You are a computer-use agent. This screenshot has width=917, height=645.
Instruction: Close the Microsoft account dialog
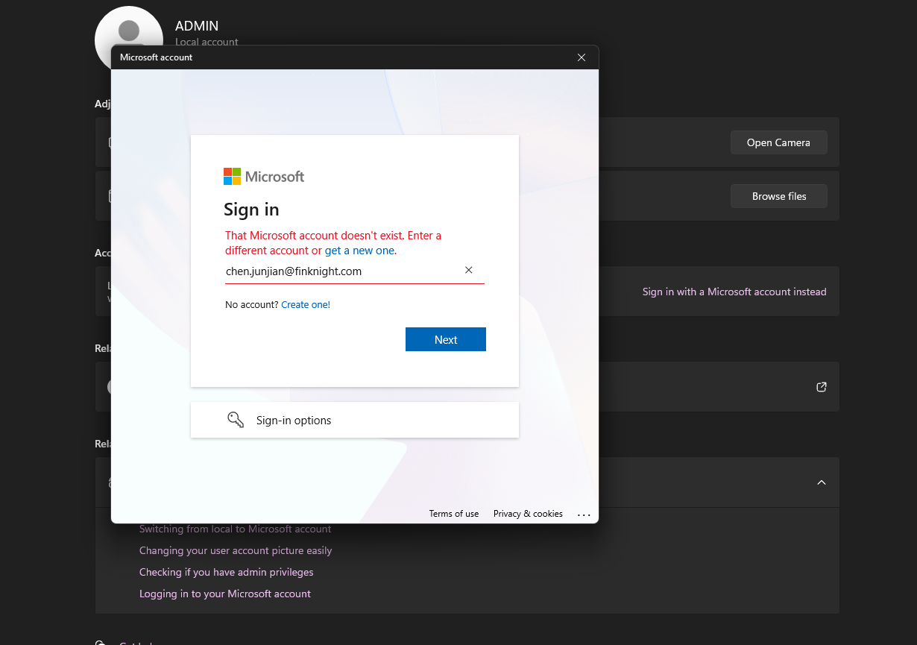[x=582, y=57]
